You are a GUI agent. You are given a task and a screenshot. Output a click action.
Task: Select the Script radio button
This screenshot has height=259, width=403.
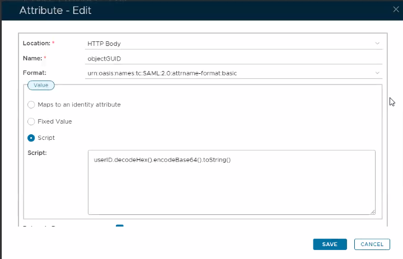pos(31,138)
